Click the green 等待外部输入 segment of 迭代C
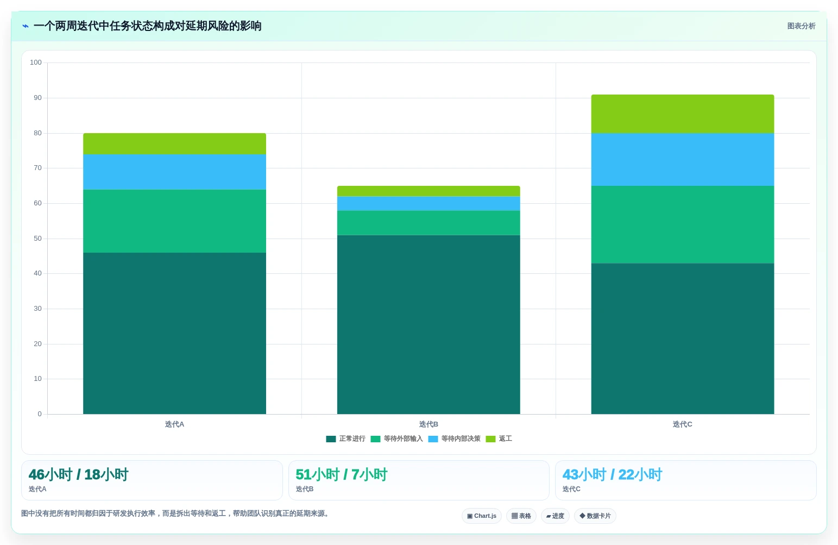The image size is (838, 545). point(683,225)
